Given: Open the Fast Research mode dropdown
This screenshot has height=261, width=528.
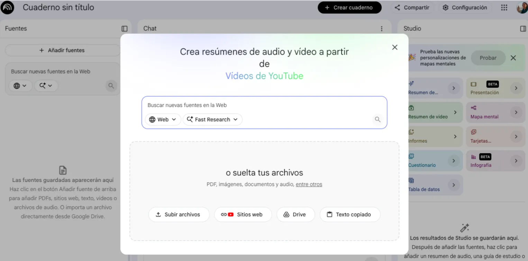Looking at the screenshot, I should (x=212, y=119).
